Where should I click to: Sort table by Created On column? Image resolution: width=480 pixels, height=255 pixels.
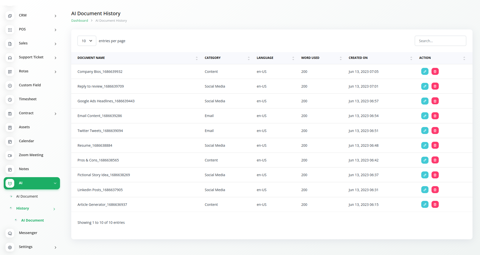[x=411, y=58]
